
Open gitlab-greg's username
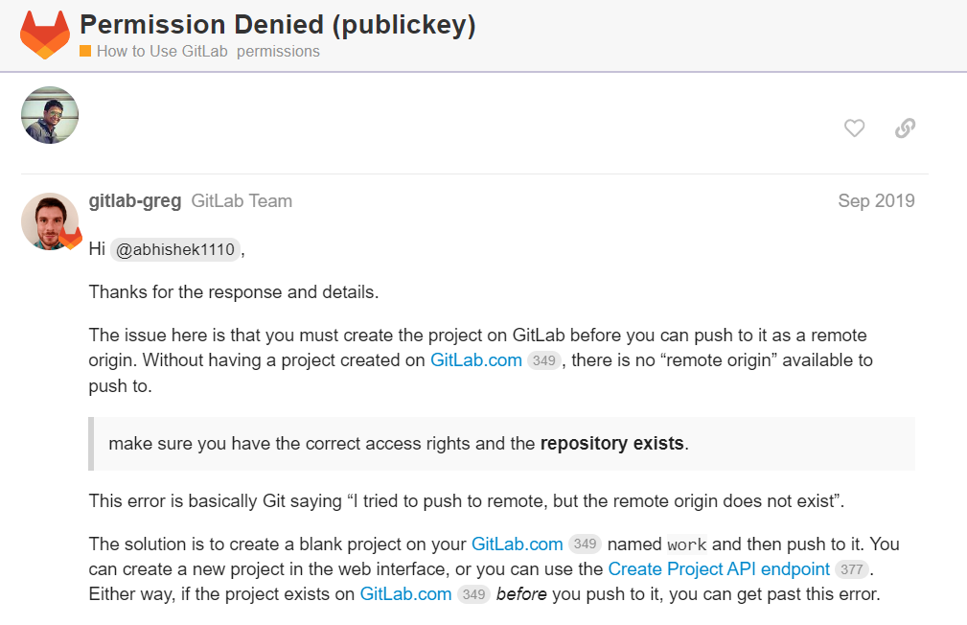tap(134, 200)
